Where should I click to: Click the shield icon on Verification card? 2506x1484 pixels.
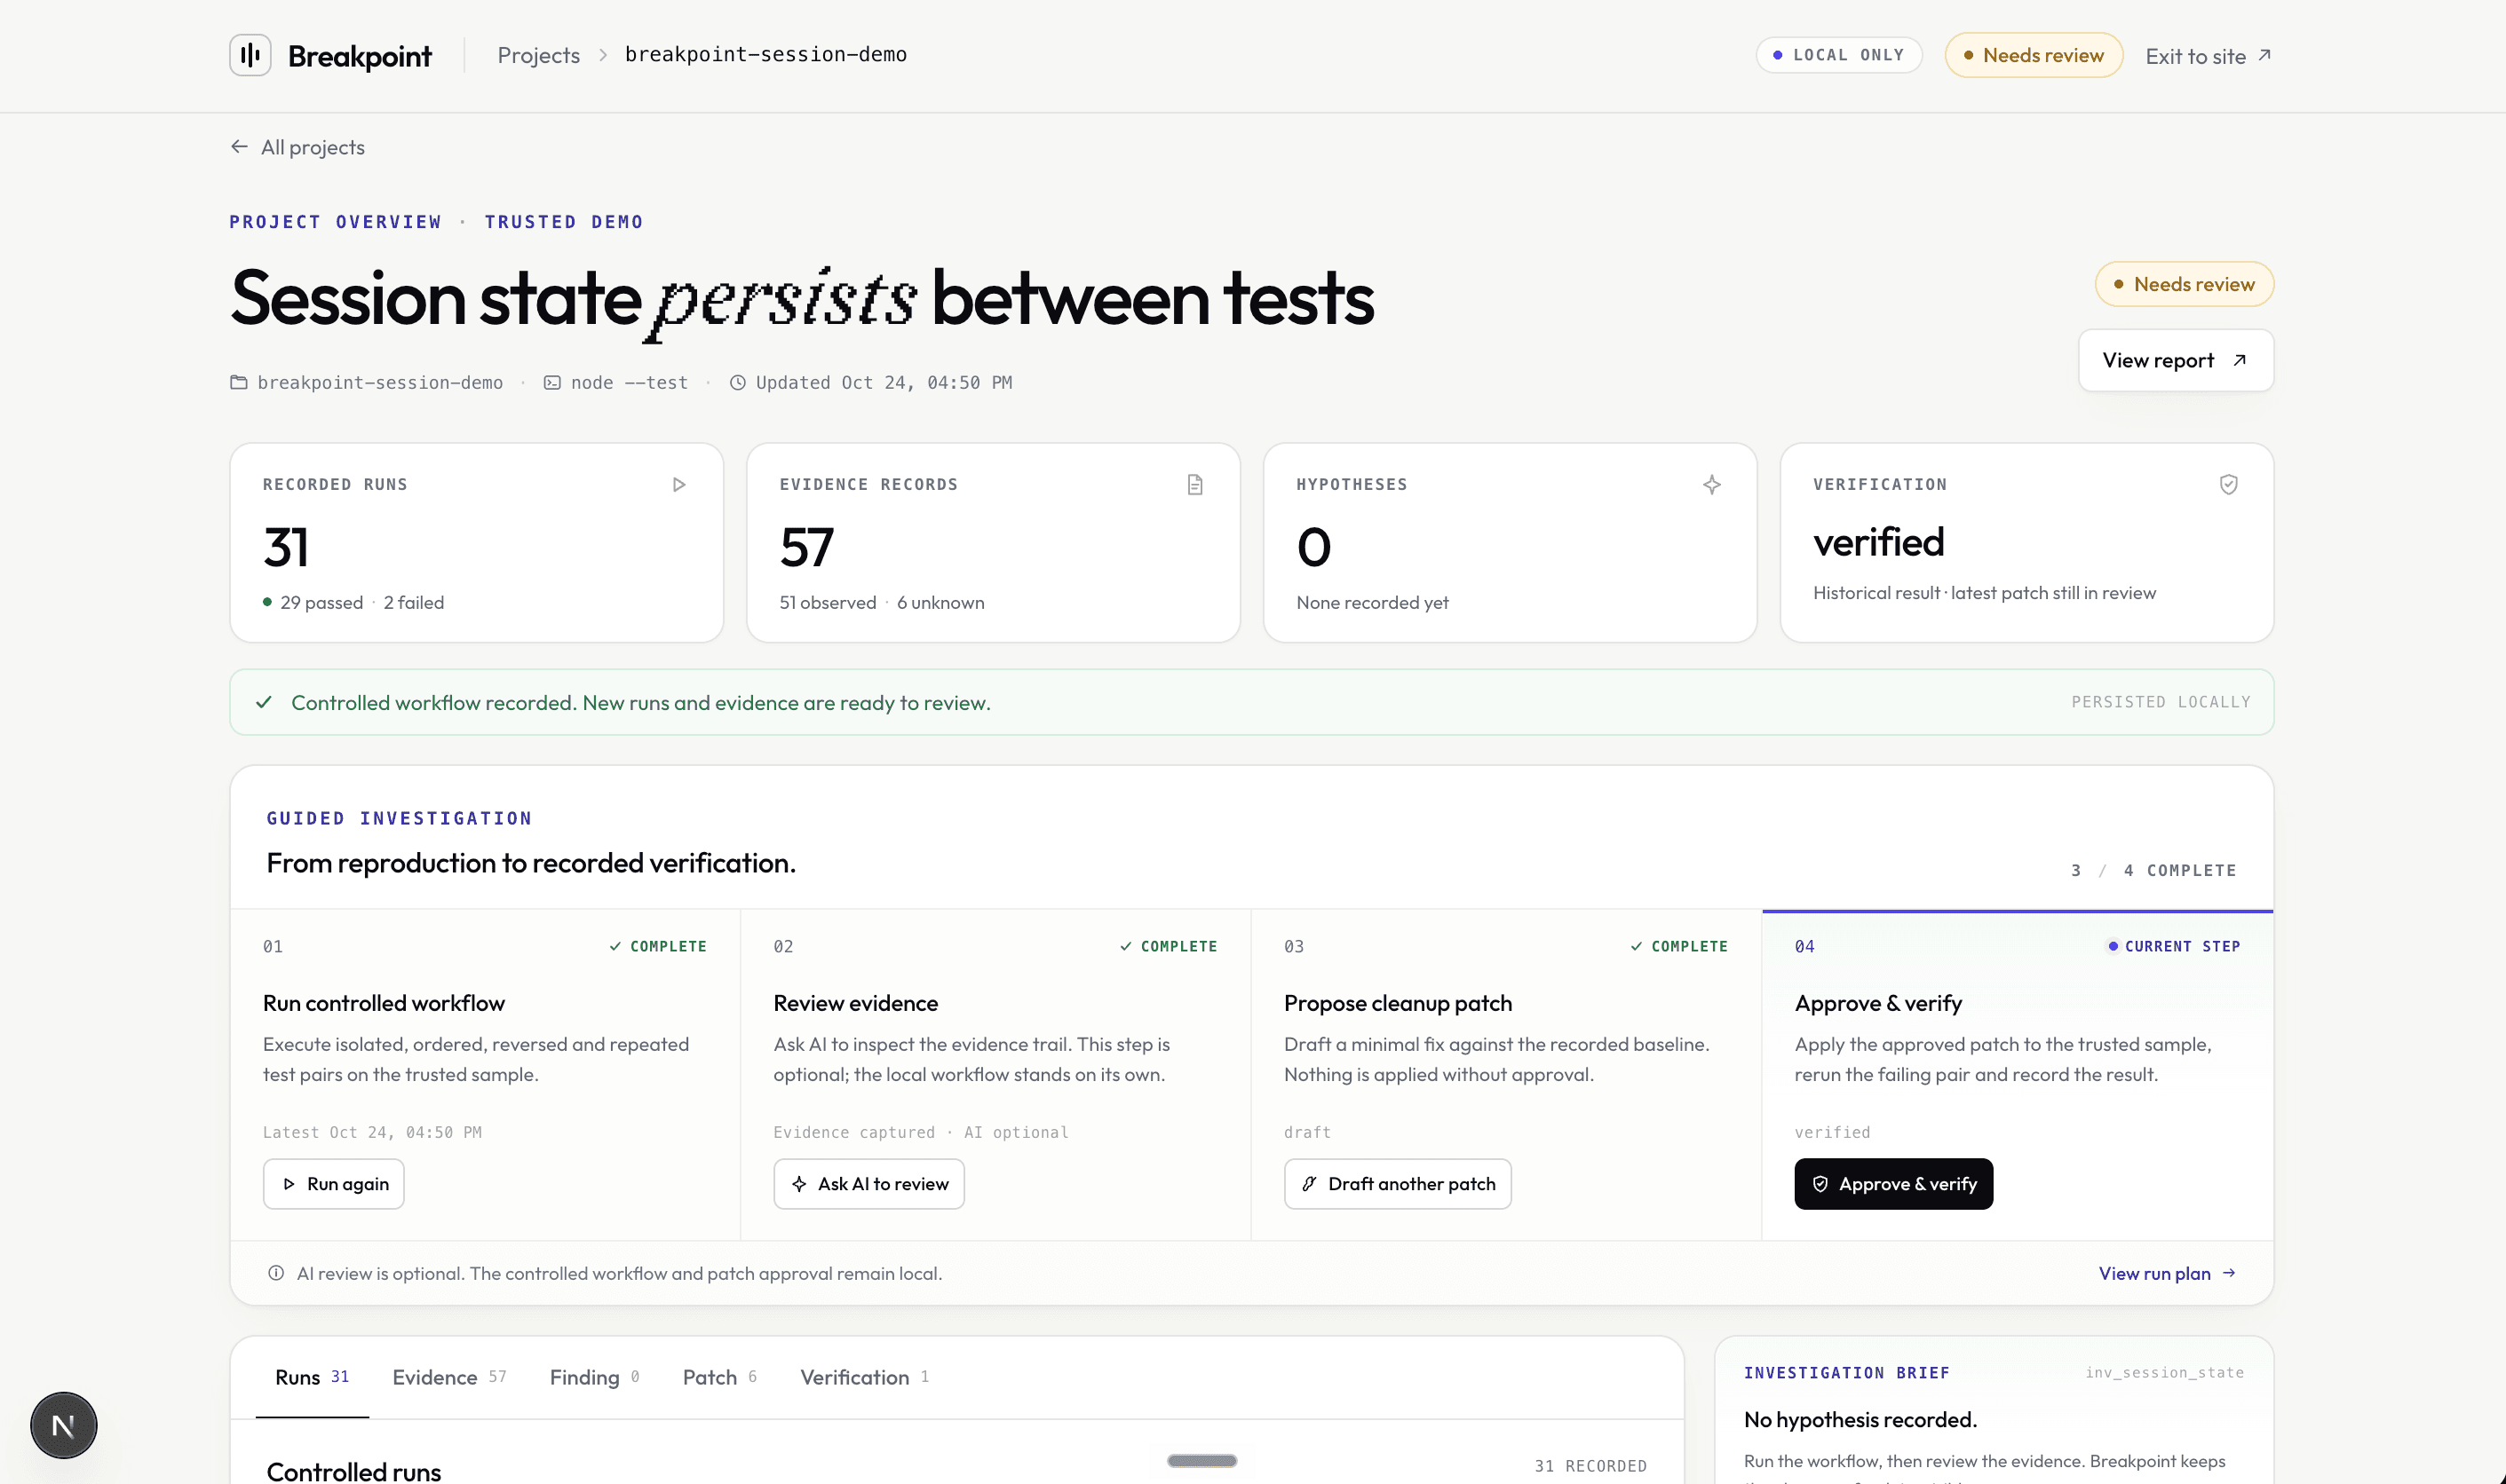point(2229,485)
